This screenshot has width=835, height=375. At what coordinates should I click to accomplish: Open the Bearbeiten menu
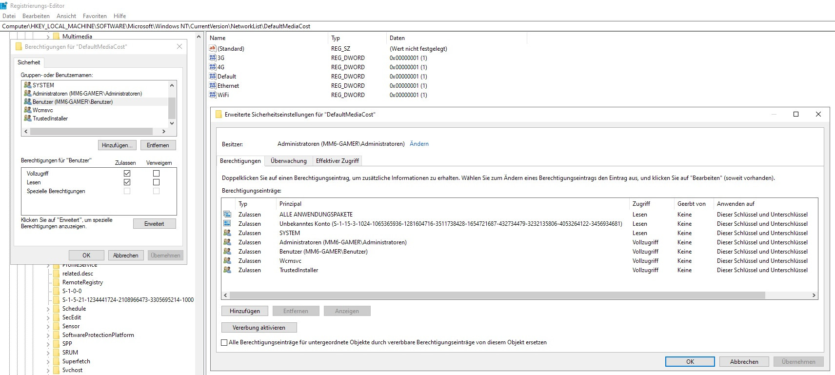coord(36,16)
